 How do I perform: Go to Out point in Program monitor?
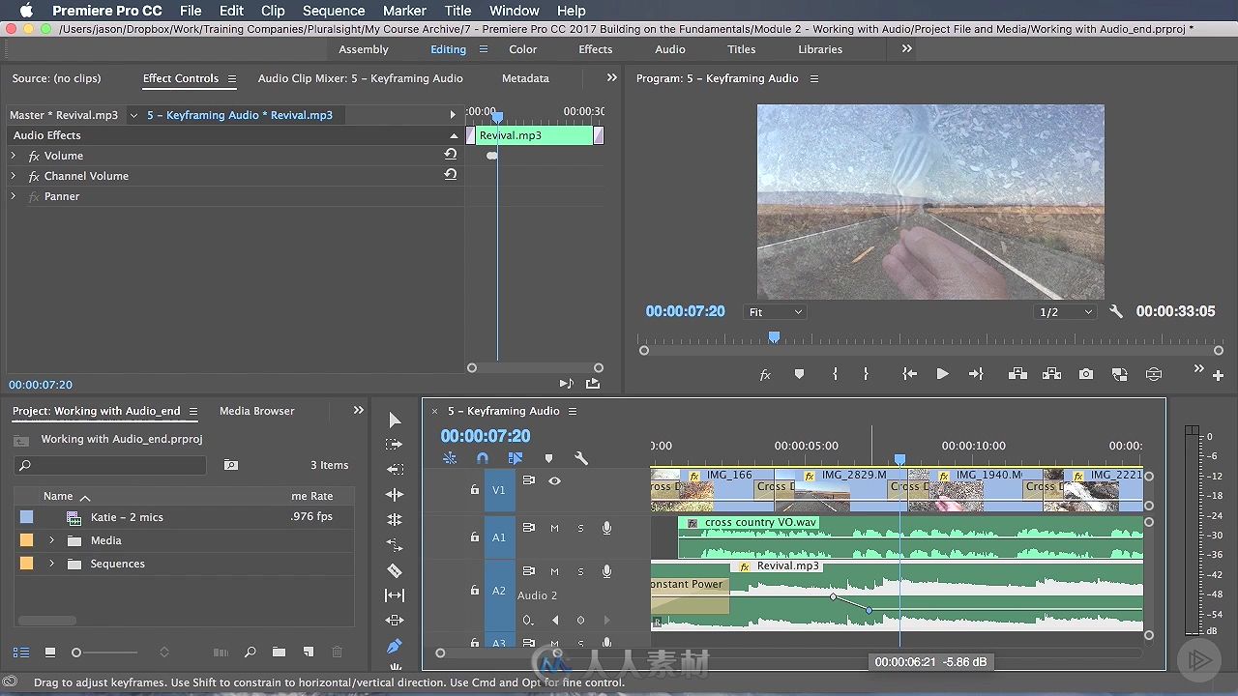coord(976,374)
